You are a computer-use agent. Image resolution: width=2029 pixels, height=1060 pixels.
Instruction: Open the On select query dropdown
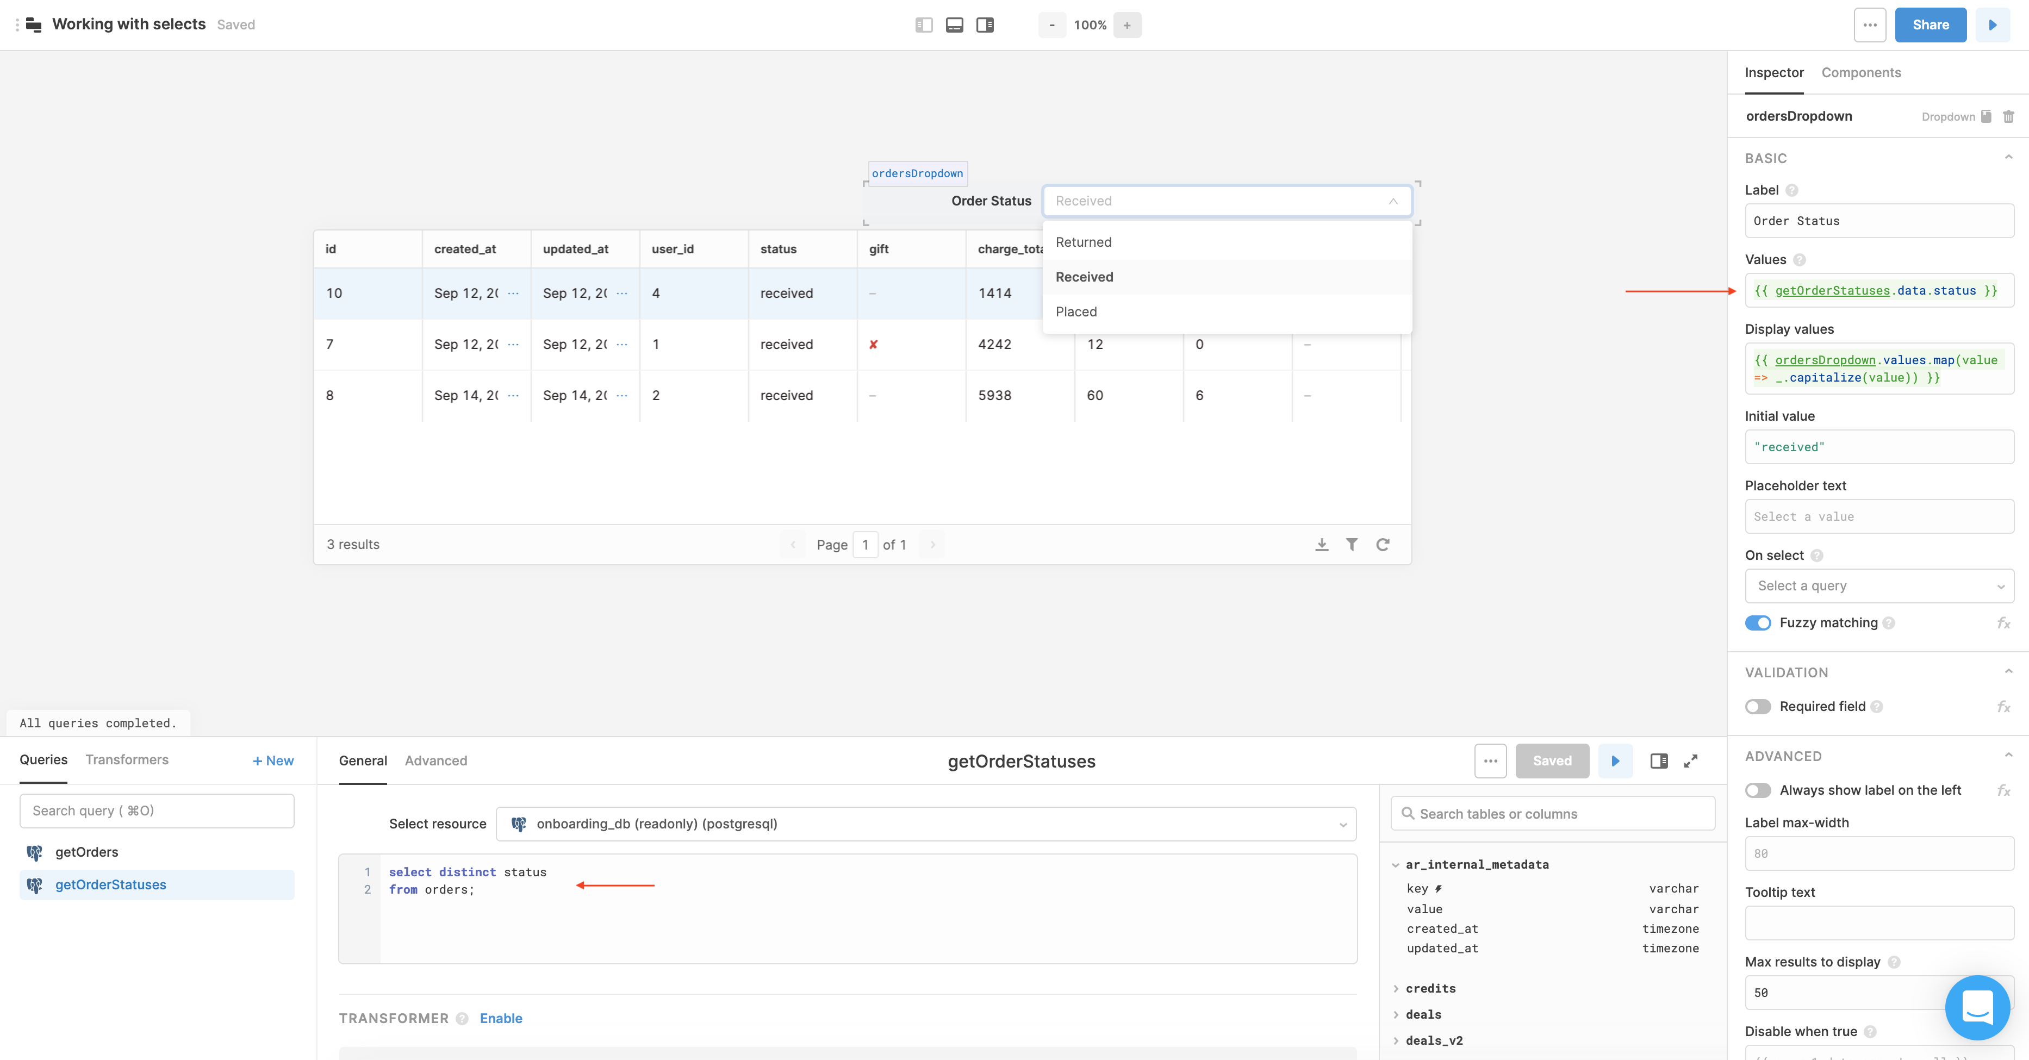click(x=1879, y=585)
